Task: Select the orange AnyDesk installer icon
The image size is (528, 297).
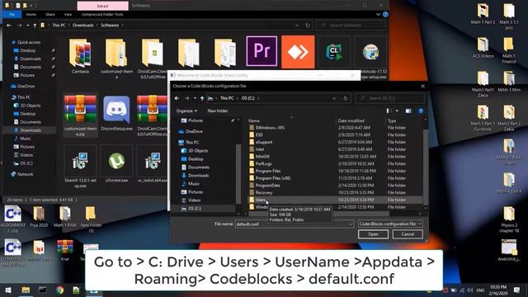Action: 298,52
